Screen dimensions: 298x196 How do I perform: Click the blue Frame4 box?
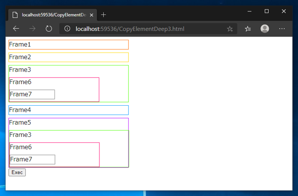[69, 110]
